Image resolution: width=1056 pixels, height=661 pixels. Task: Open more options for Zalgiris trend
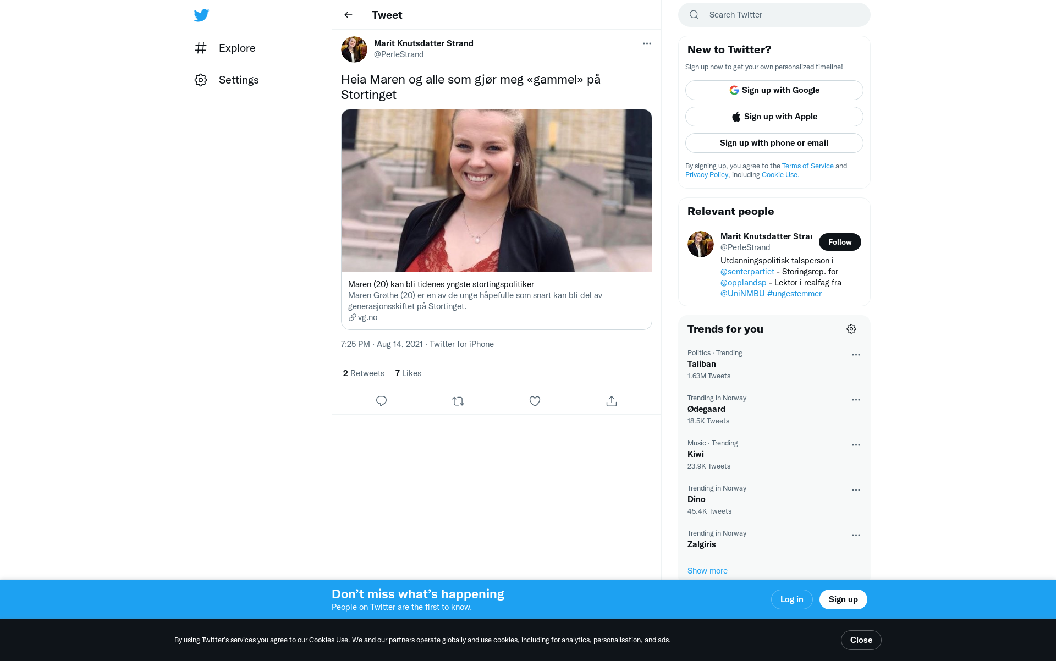click(x=856, y=535)
